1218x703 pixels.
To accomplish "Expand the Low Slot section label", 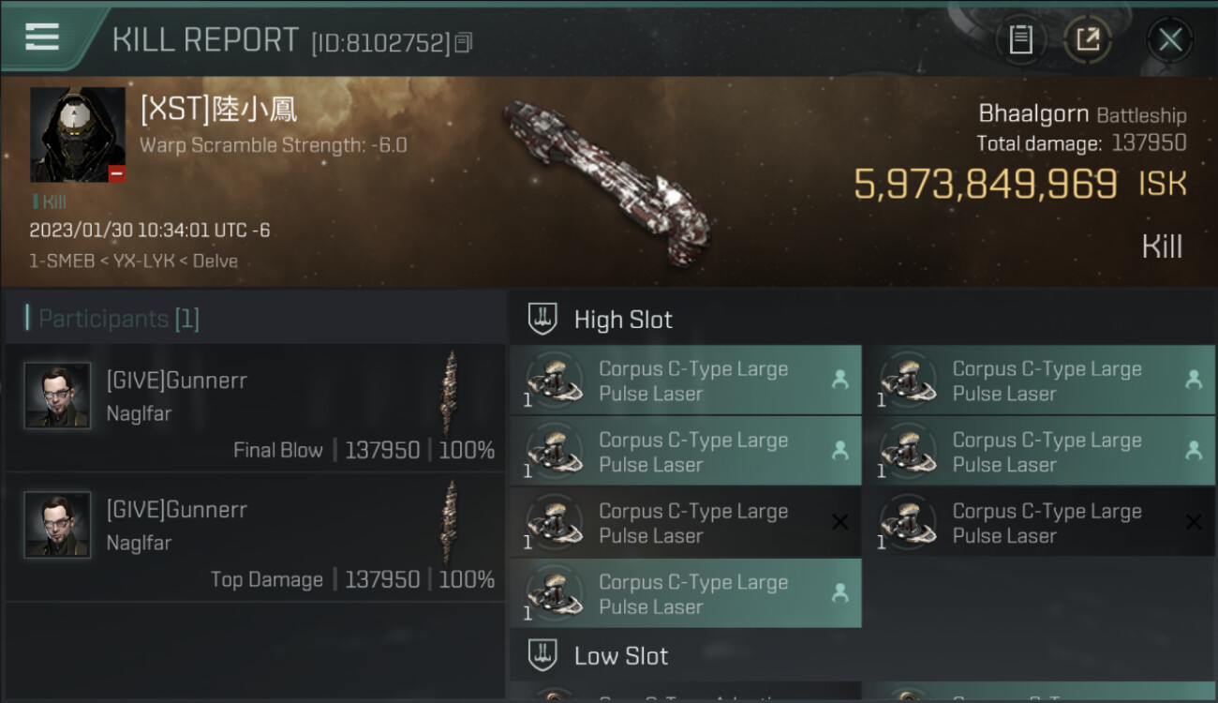I will point(620,655).
